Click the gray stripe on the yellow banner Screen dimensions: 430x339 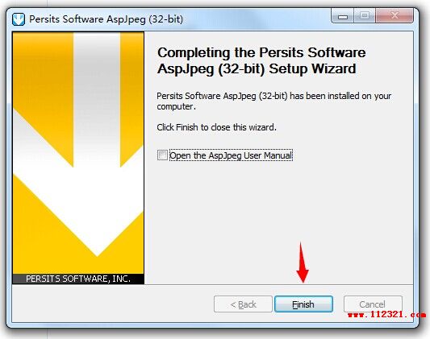(x=97, y=100)
